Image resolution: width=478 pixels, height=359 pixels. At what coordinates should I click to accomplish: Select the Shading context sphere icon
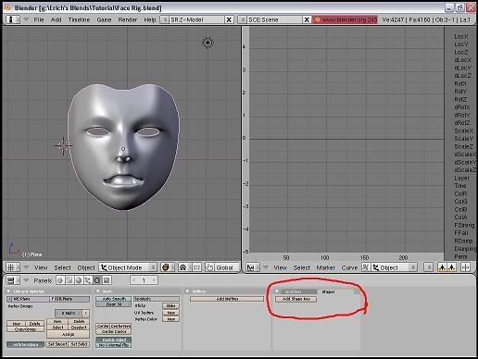tap(79, 280)
